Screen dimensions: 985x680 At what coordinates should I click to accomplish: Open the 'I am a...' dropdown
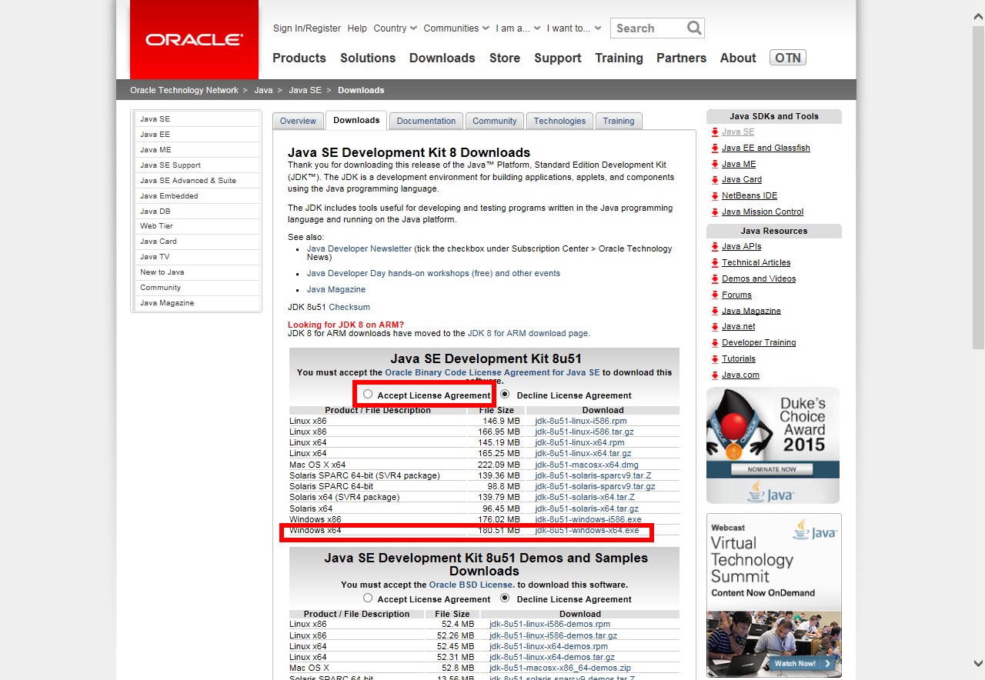tap(518, 28)
